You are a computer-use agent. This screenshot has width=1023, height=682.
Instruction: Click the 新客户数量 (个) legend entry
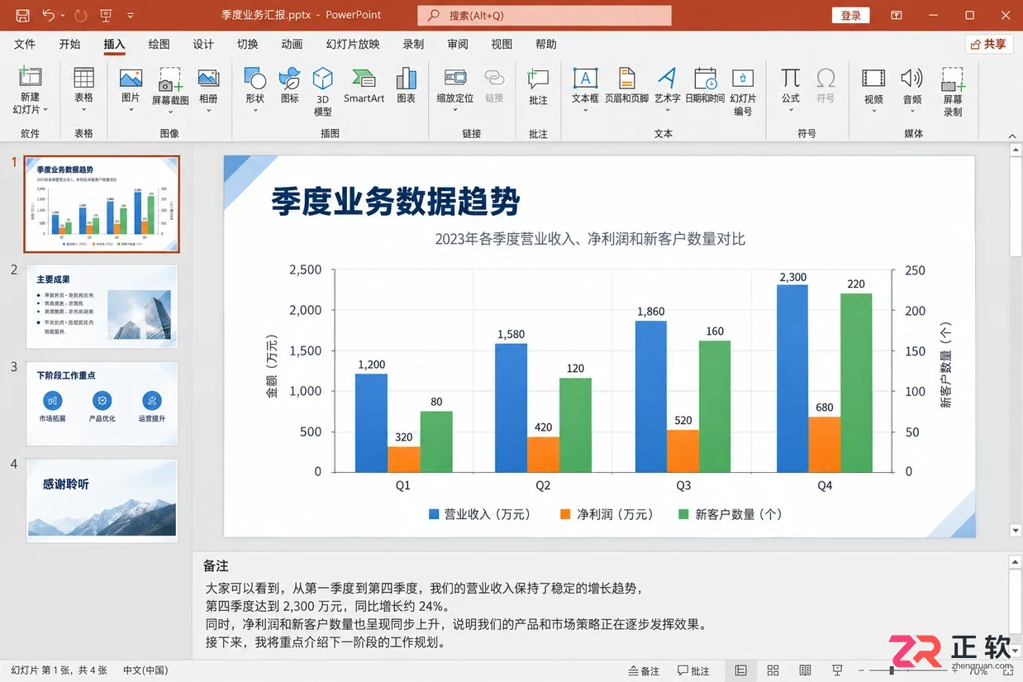click(x=730, y=514)
